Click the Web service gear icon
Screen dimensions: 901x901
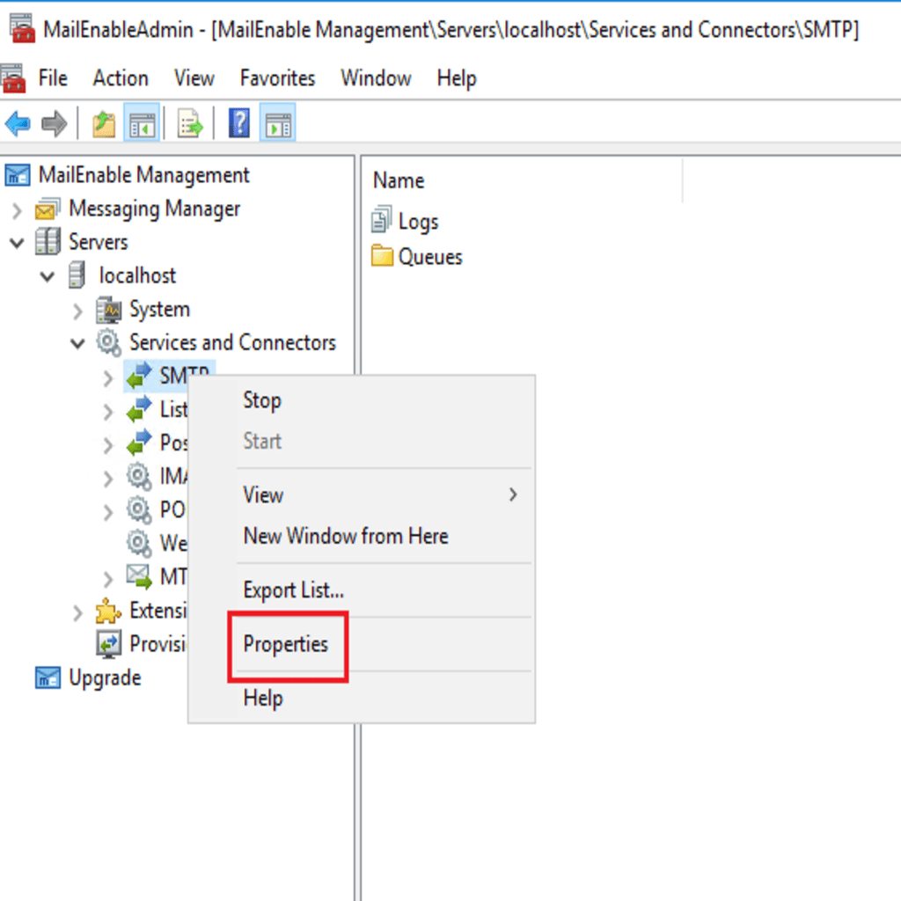click(x=139, y=544)
